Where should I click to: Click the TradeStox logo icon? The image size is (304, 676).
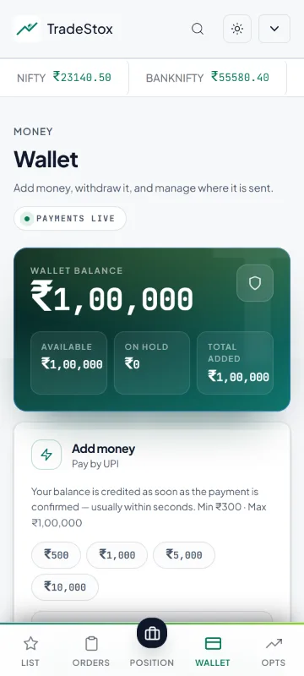click(x=27, y=29)
